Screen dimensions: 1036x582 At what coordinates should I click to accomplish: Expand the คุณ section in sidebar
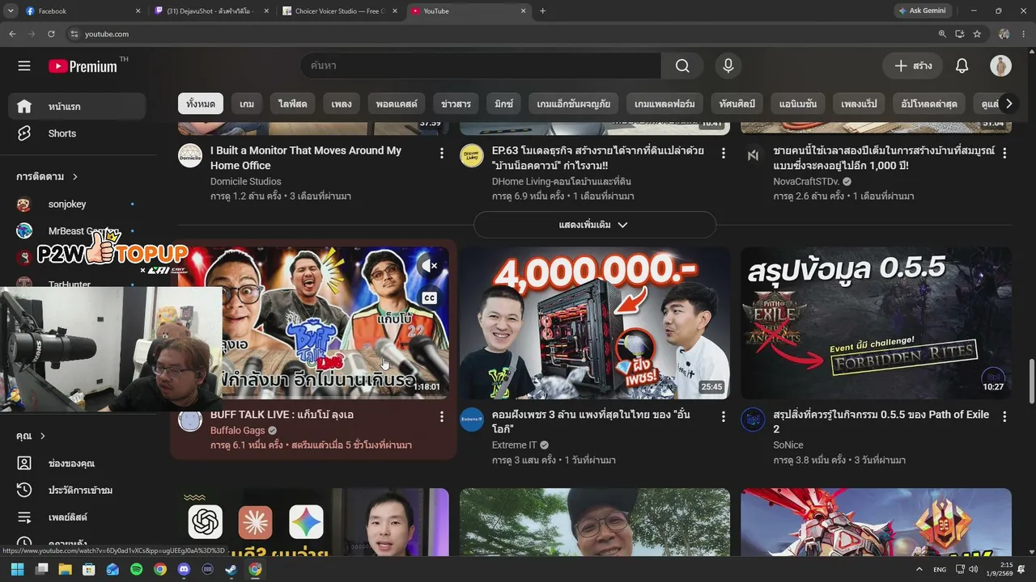pyautogui.click(x=31, y=436)
